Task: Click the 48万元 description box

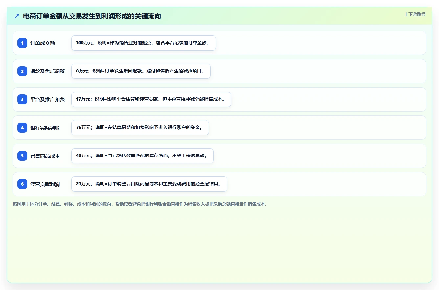Action: pyautogui.click(x=142, y=156)
